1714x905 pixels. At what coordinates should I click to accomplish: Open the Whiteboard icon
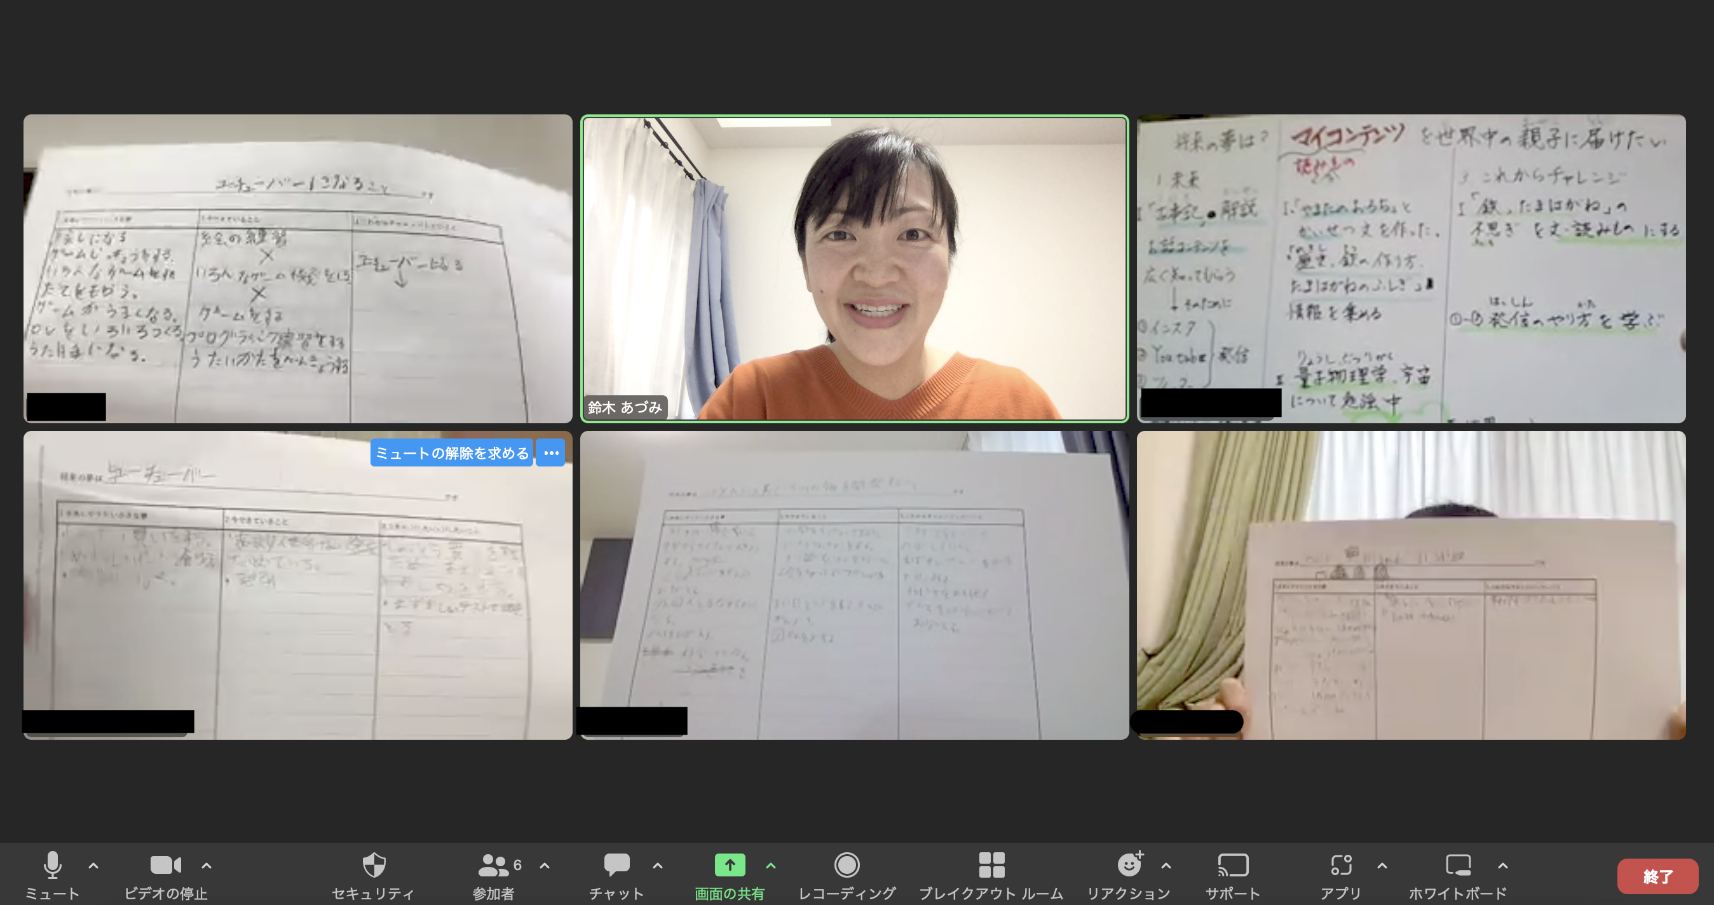pyautogui.click(x=1457, y=865)
